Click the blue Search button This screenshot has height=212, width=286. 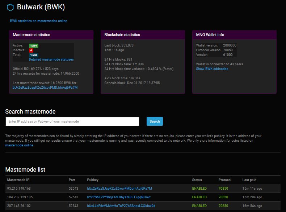coord(155,122)
